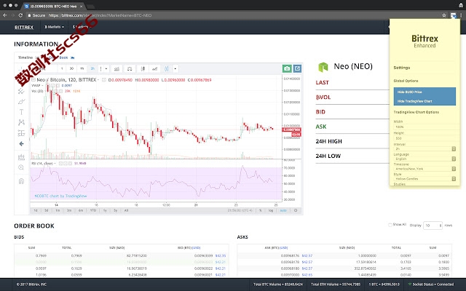Toggle log scale on the chart
466x291 pixels.
tap(271, 210)
